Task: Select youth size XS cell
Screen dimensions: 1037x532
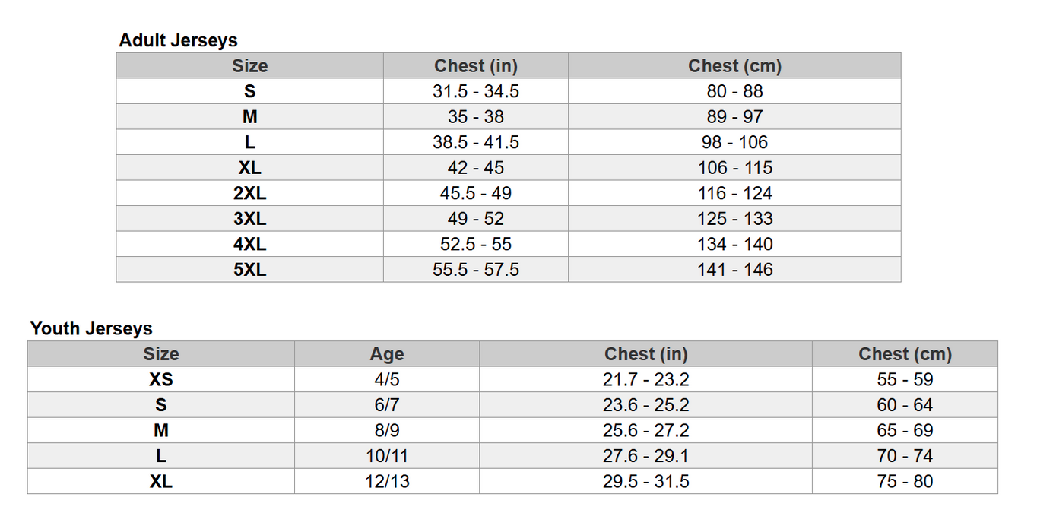Action: (x=161, y=379)
